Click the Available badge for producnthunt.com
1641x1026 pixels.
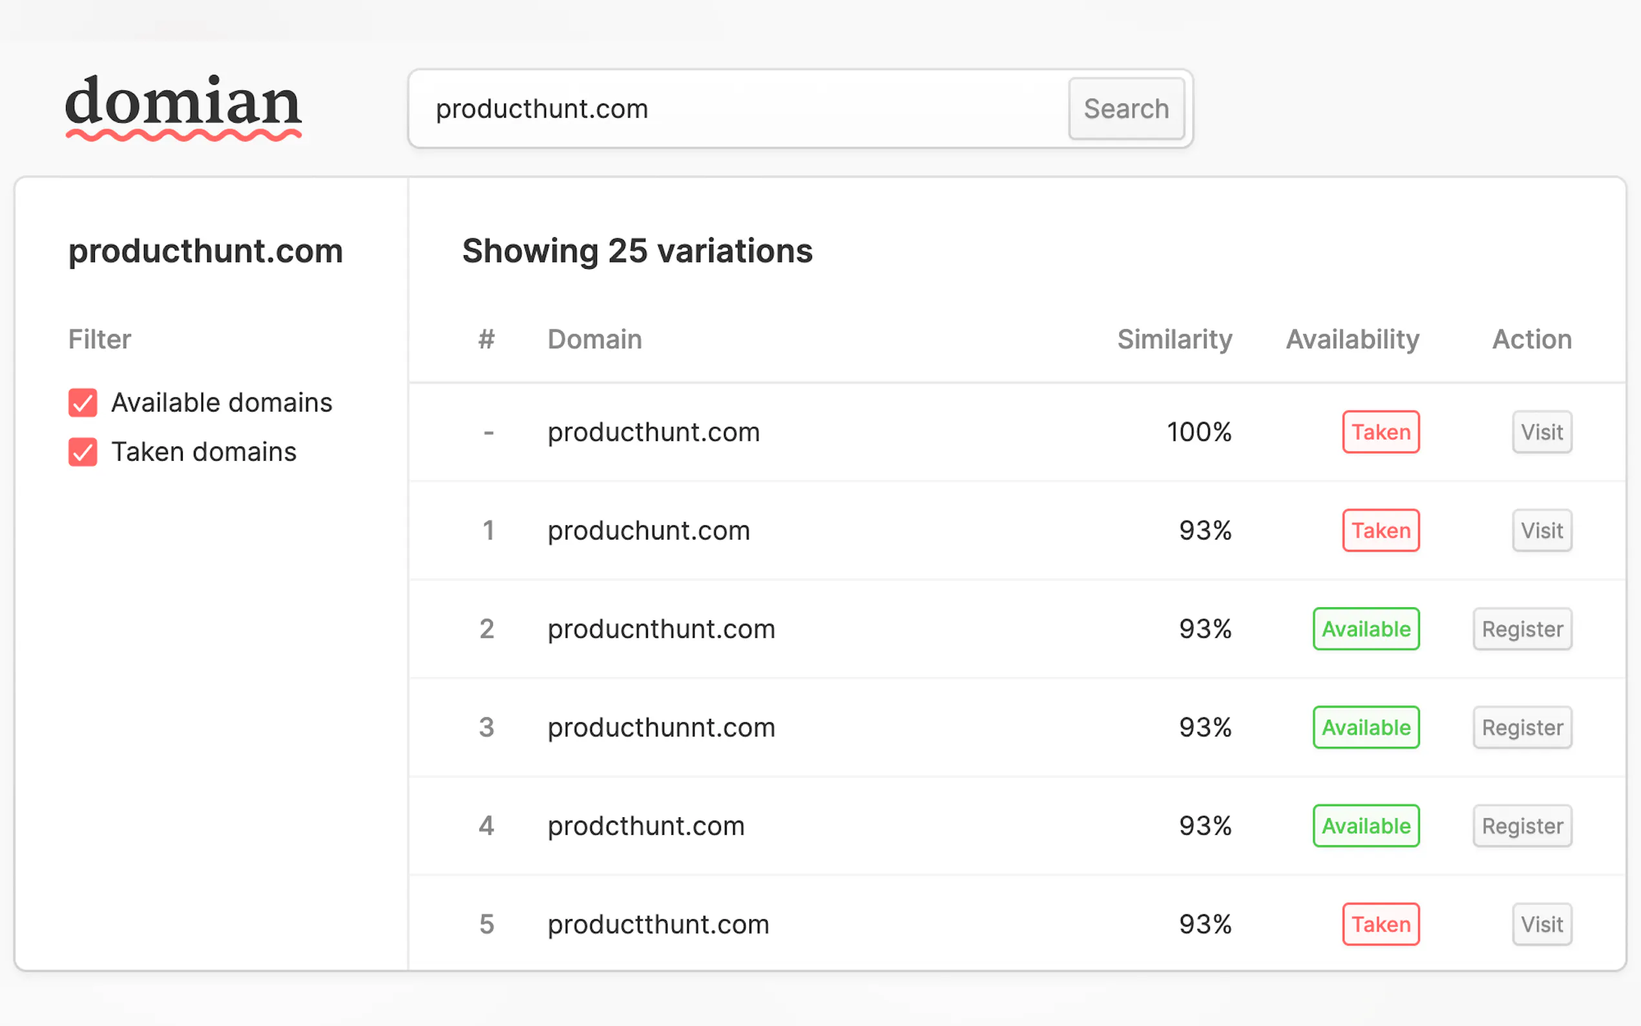click(x=1366, y=629)
